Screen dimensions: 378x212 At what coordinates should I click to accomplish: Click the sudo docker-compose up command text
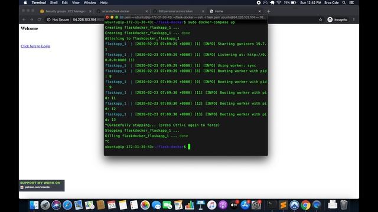211,22
